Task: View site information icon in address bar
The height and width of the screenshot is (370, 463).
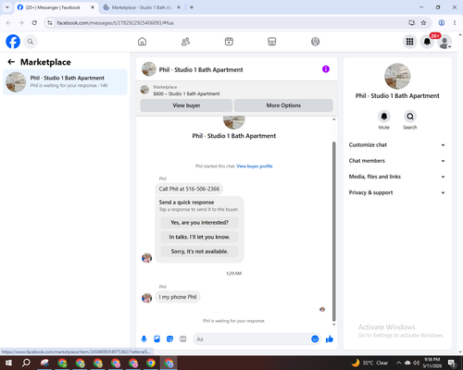Action: [x=50, y=23]
